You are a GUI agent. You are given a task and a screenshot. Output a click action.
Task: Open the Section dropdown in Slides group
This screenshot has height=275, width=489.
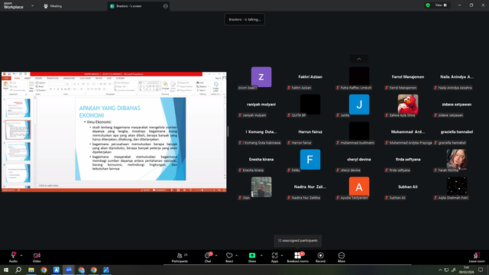coord(41,90)
